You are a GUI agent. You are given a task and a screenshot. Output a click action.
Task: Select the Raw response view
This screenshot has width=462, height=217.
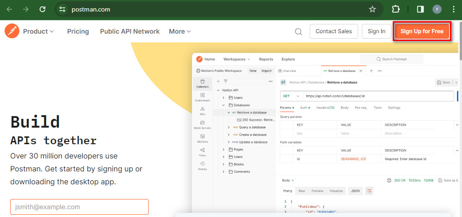pyautogui.click(x=302, y=191)
